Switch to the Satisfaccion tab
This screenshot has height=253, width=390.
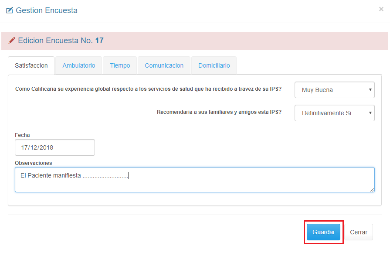click(x=31, y=65)
